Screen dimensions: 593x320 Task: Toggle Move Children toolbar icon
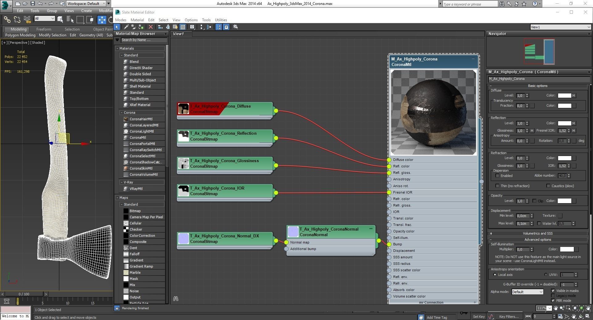160,27
